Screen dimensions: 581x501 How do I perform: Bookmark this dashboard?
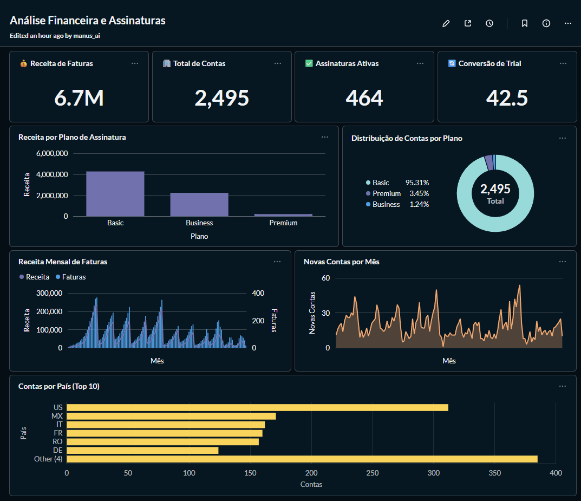[524, 23]
